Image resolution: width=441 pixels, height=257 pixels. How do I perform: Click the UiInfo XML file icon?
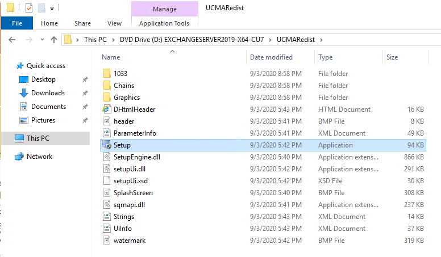point(107,229)
